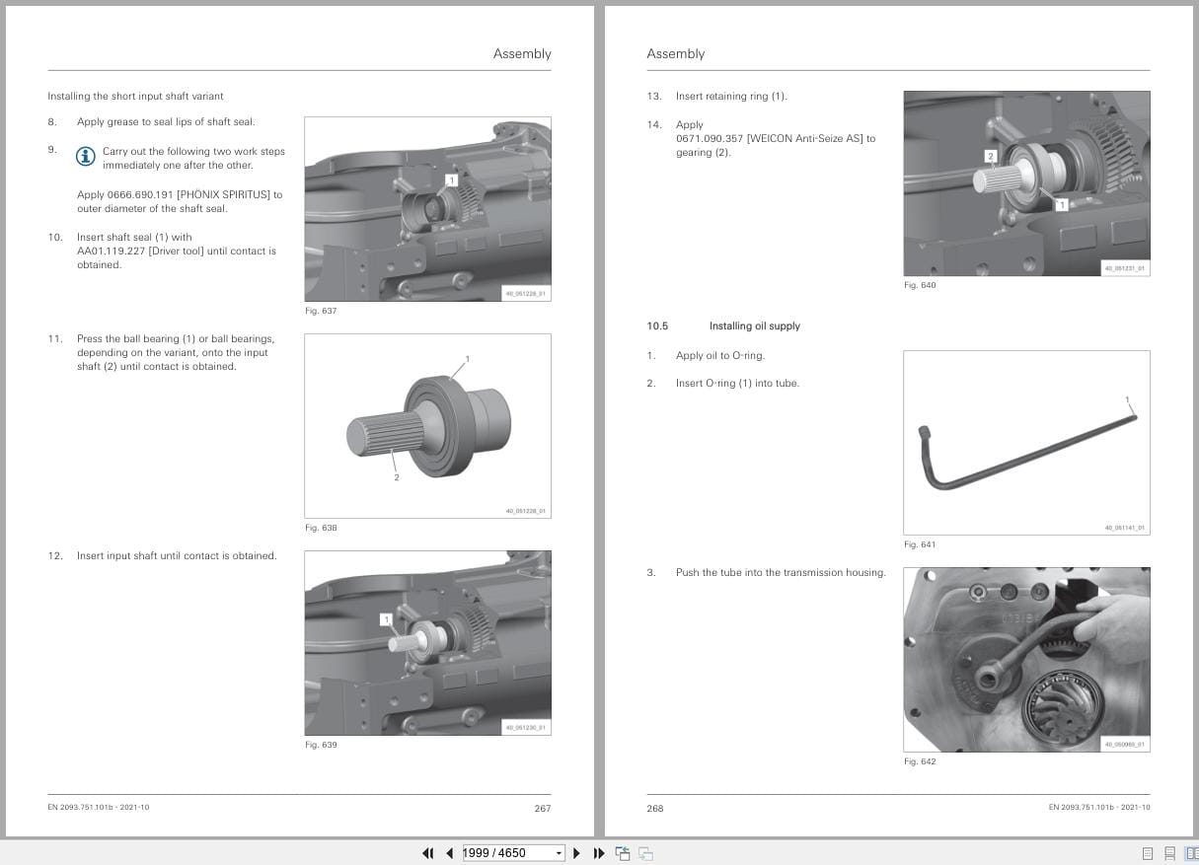Click the go to previous view icon

pos(623,853)
